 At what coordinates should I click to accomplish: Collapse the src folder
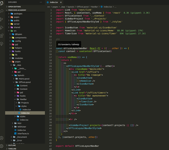pyautogui.click(x=15, y=31)
